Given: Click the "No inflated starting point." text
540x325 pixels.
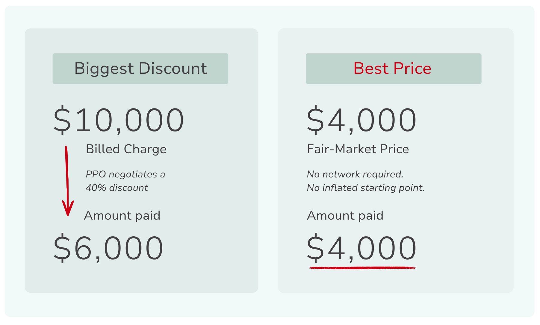Looking at the screenshot, I should [366, 188].
